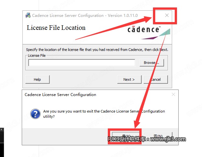This screenshot has width=202, height=157.
Task: Click the 'Are you sure you want to exit' message
Action: [104, 114]
